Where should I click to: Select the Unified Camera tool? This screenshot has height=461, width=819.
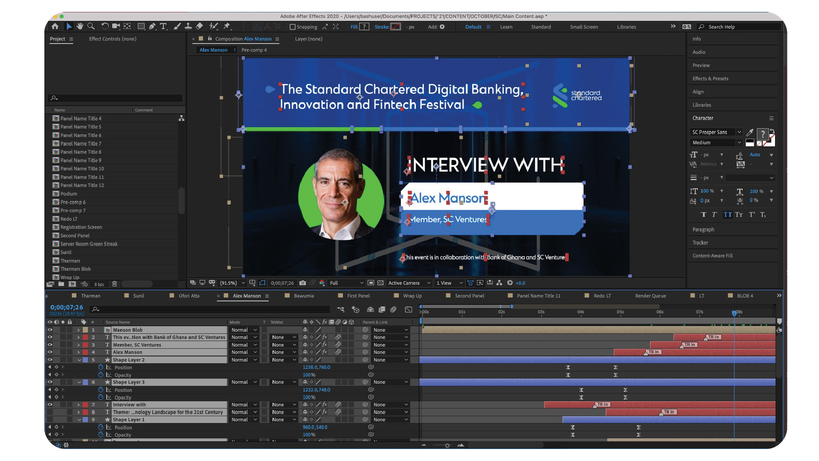tap(116, 26)
